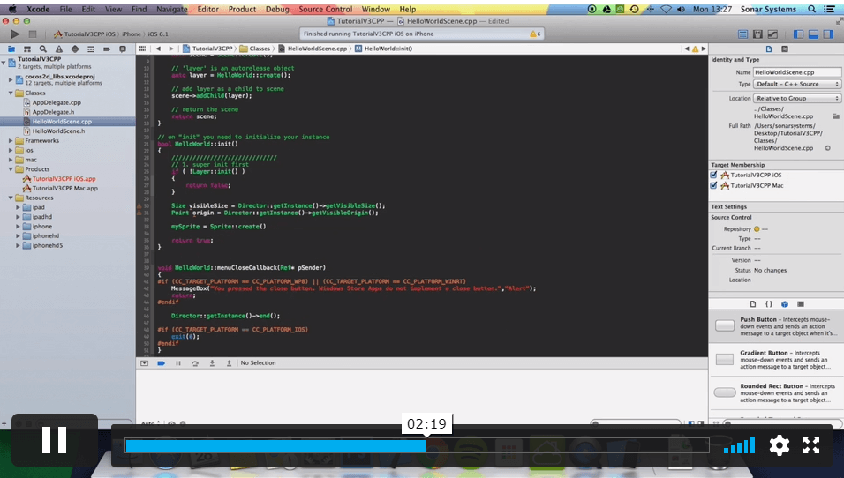Click the issues warning badge in activity viewer
The width and height of the screenshot is (844, 478).
pyautogui.click(x=535, y=34)
